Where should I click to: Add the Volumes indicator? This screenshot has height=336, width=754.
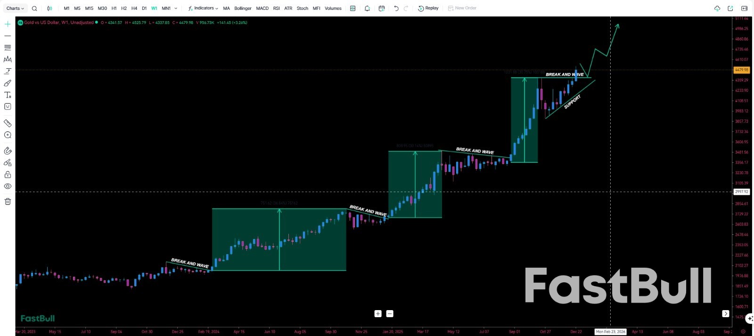(333, 8)
